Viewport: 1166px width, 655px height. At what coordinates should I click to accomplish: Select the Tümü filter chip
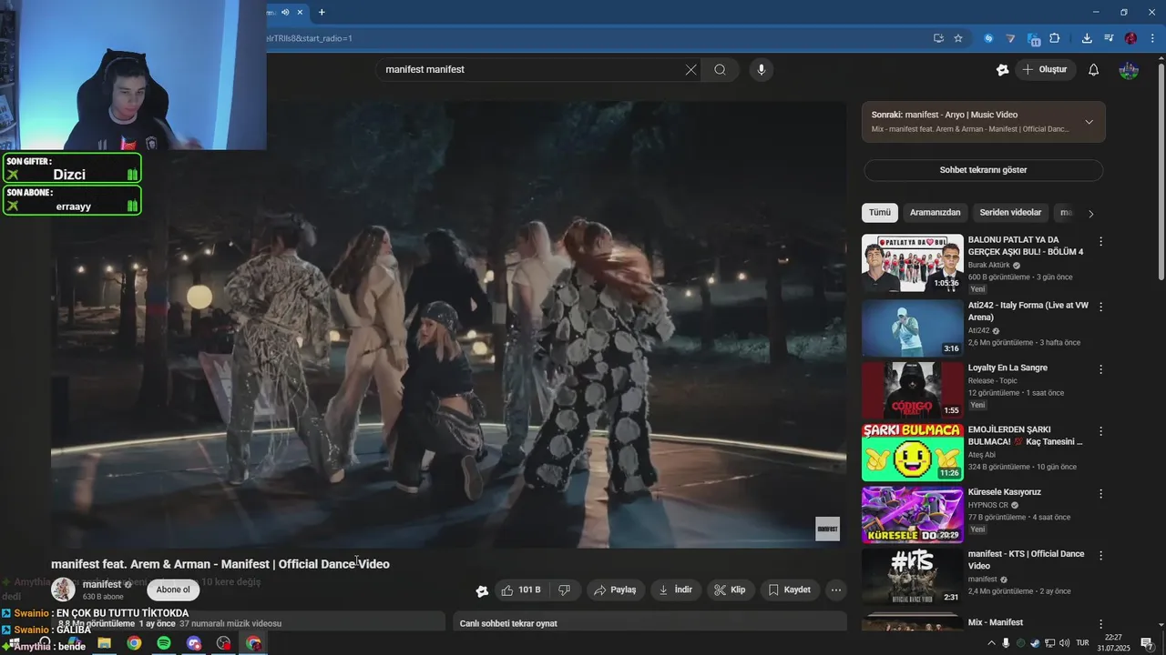tap(880, 213)
